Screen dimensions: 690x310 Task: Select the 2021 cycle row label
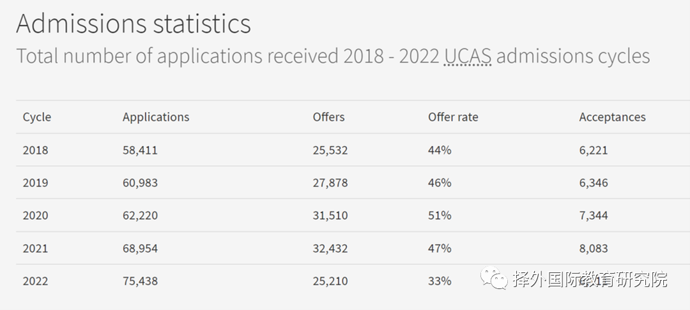pos(36,249)
